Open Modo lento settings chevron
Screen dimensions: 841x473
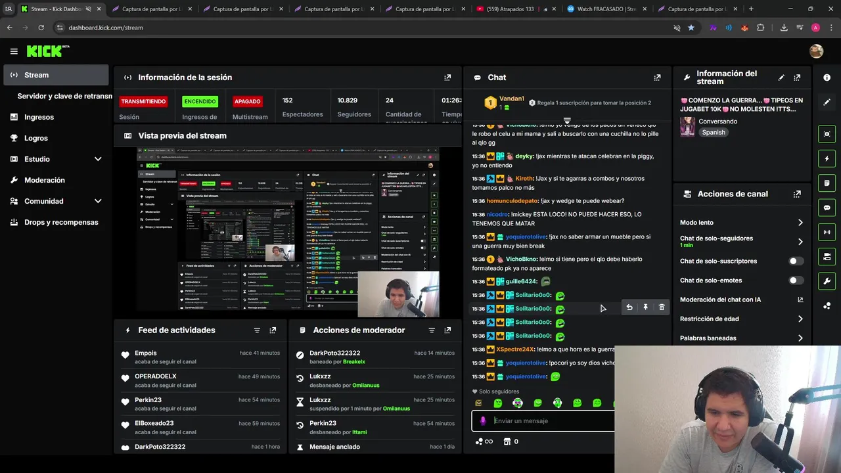click(x=800, y=223)
